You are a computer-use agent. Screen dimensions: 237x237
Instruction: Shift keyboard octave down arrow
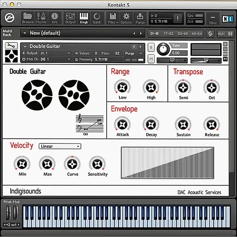pos(5,224)
